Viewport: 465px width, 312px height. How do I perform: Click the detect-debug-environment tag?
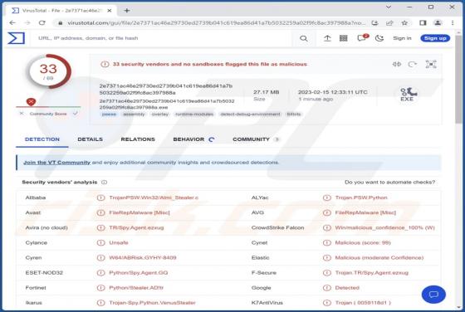coord(250,114)
